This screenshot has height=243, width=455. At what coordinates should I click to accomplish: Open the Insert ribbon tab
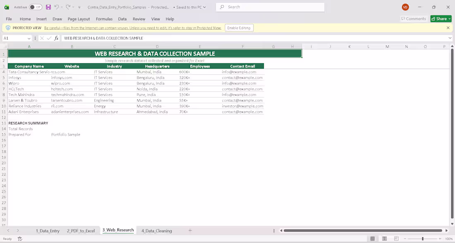(41, 19)
